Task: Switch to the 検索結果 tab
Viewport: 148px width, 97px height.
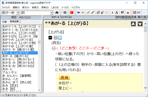Action: tap(14, 22)
